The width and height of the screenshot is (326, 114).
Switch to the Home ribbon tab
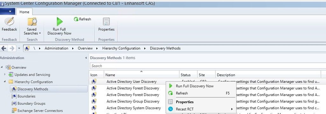(x=24, y=12)
